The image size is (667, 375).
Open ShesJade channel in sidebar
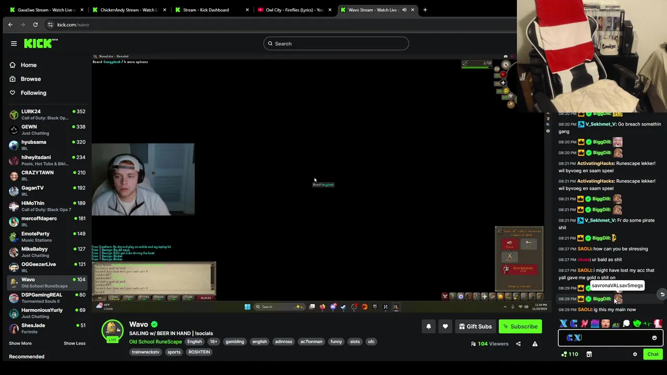point(47,328)
